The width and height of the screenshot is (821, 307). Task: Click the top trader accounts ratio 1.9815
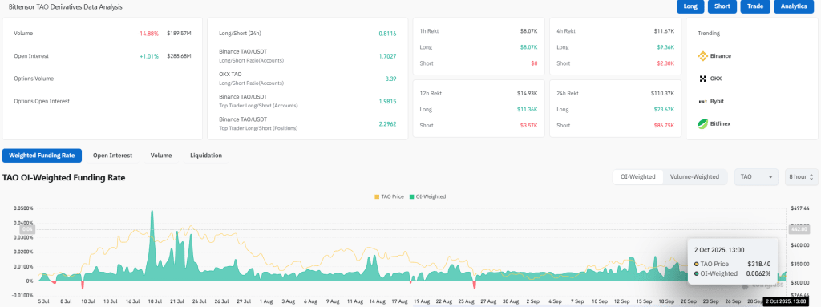387,101
